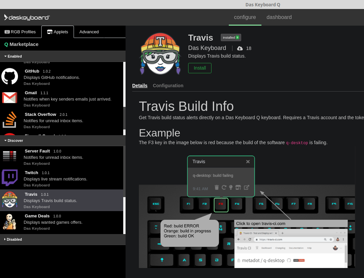The height and width of the screenshot is (278, 364).
Task: Click the Game Deals applet icon
Action: 10,222
